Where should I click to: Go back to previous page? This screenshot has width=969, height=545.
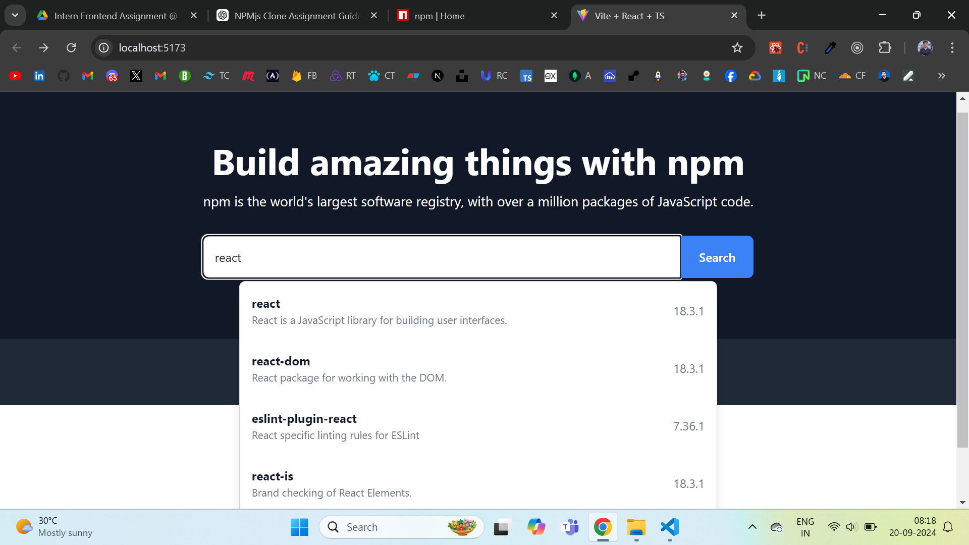coord(17,47)
